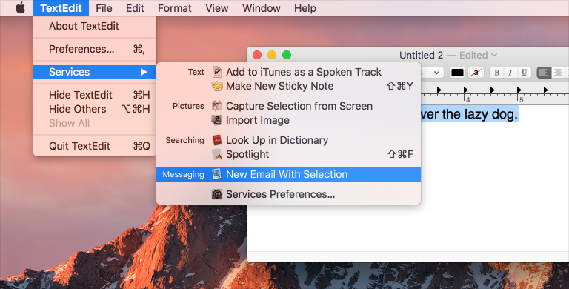Choose Quit TextEdit
Image resolution: width=569 pixels, height=289 pixels.
click(x=95, y=146)
